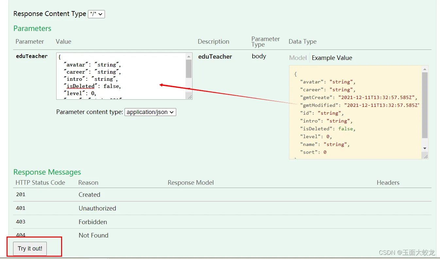This screenshot has width=440, height=259.
Task: Click the Headers column header
Action: 388,182
